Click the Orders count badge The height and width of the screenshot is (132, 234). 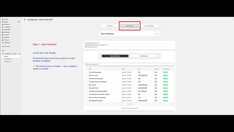[19, 22]
